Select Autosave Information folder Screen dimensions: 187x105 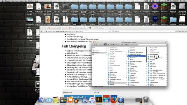click(136, 61)
